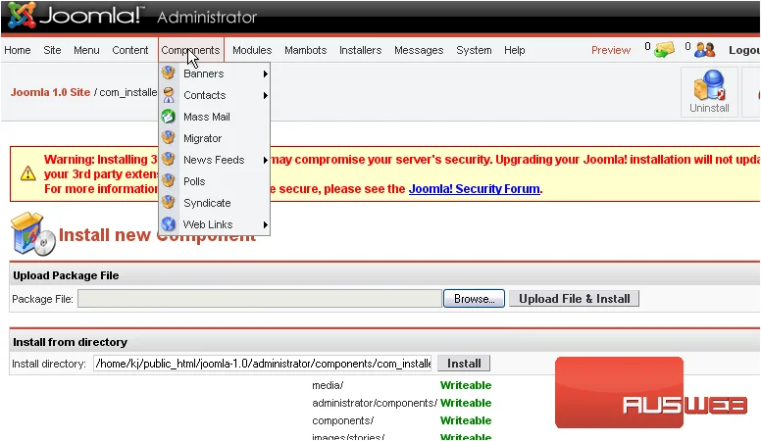761x441 pixels.
Task: Open the Joomla! Security Forum link
Action: pyautogui.click(x=475, y=189)
